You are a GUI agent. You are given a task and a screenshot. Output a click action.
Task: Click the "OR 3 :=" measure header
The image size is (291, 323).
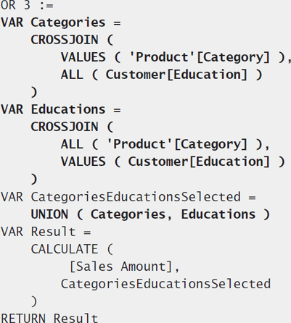point(27,5)
